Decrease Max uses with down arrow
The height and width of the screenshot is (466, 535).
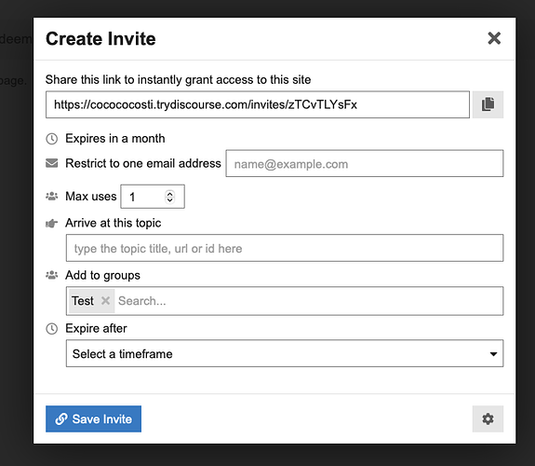(x=169, y=199)
